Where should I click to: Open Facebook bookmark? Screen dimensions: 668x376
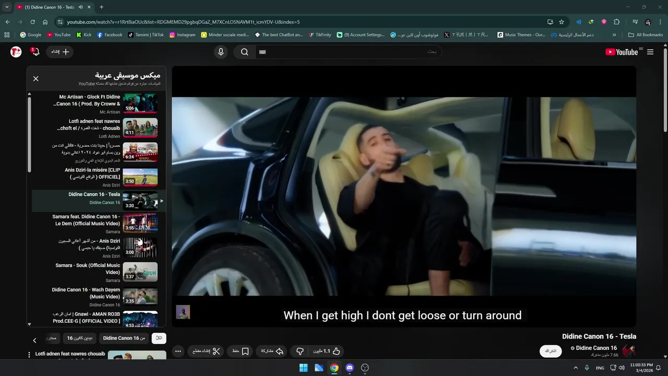[x=110, y=35]
